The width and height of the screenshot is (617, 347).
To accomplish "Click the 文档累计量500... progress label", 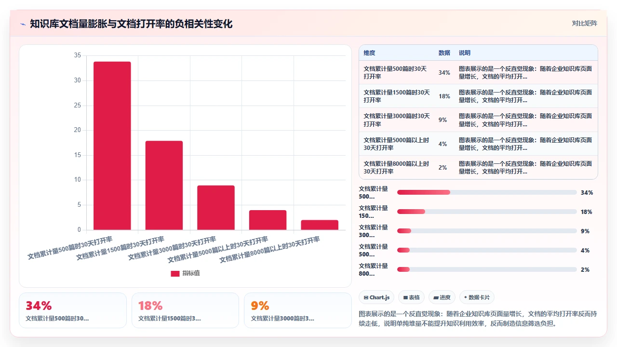I will (x=374, y=192).
